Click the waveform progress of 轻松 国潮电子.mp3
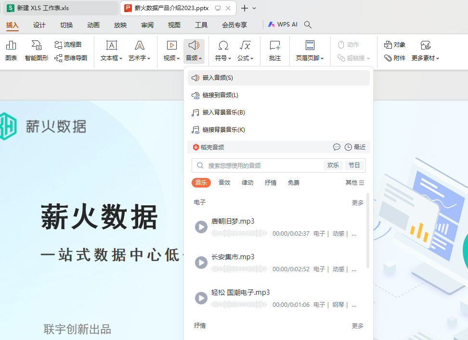468x340 pixels. 239,304
